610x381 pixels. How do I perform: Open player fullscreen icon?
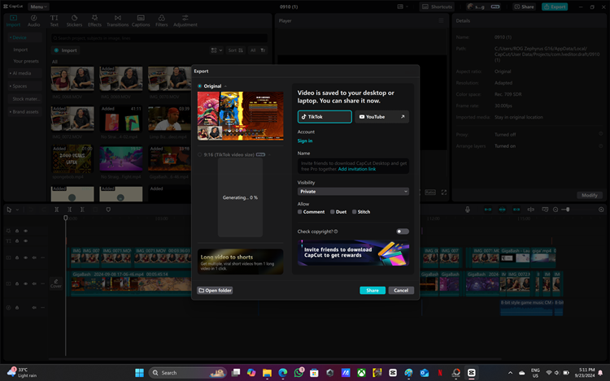click(444, 193)
